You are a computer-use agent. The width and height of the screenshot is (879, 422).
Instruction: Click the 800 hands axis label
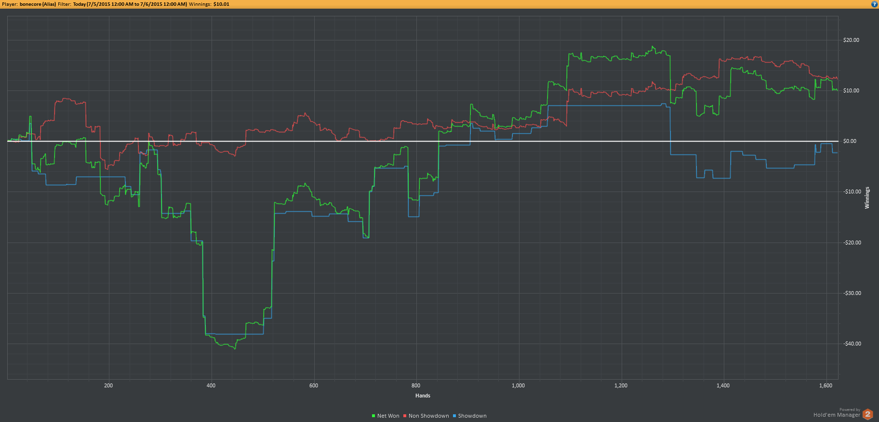(416, 385)
